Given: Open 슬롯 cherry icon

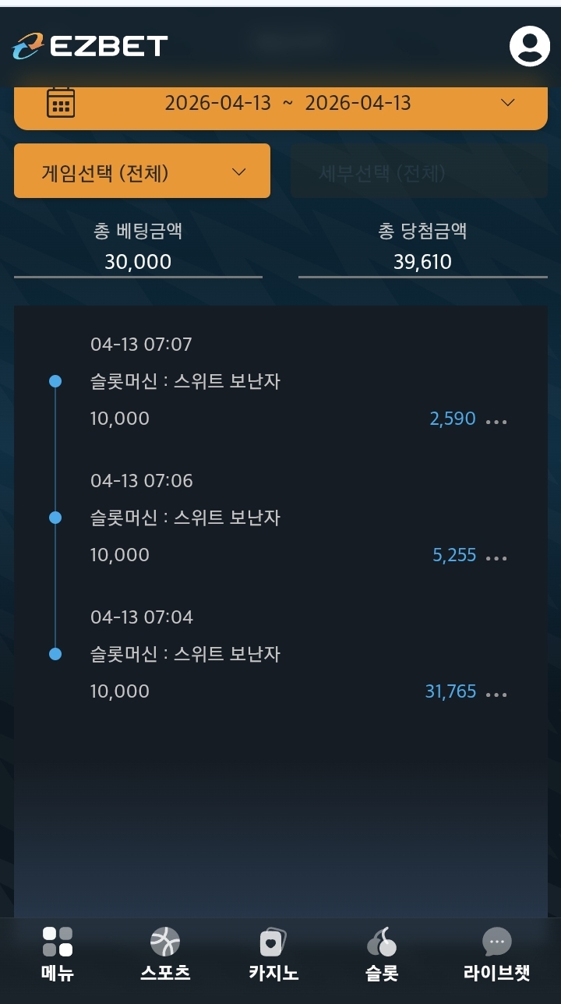Looking at the screenshot, I should click(382, 942).
